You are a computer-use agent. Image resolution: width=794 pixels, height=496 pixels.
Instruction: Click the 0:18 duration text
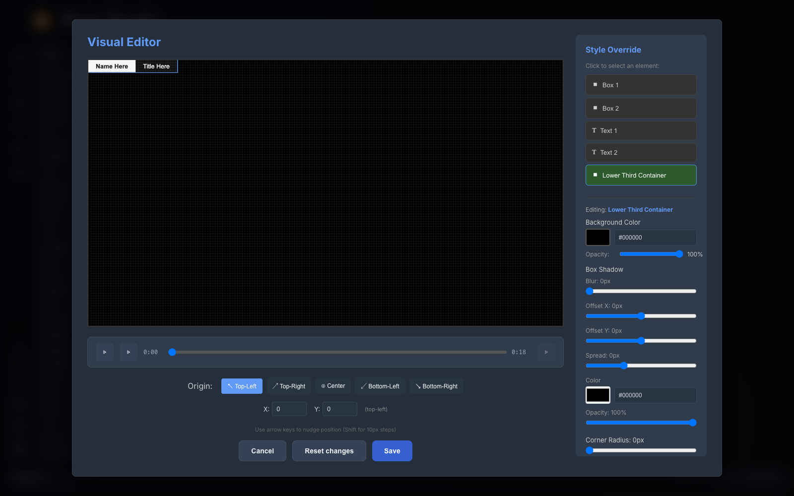[x=519, y=352]
